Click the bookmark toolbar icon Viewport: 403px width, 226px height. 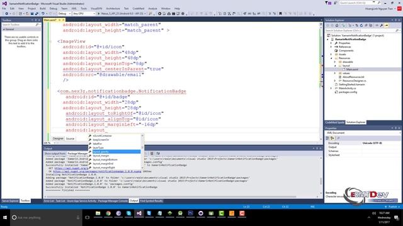pos(280,14)
